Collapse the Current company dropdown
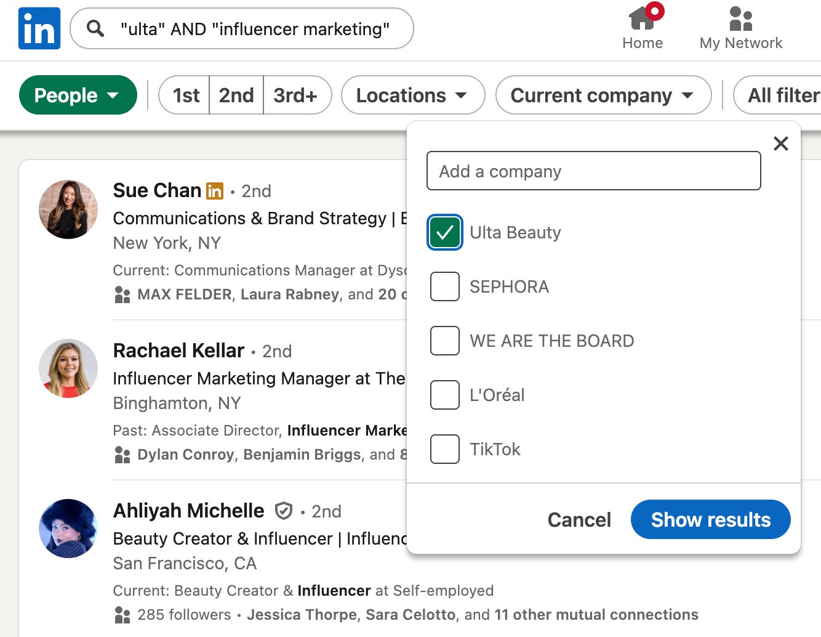Viewport: 821px width, 637px height. coord(603,95)
